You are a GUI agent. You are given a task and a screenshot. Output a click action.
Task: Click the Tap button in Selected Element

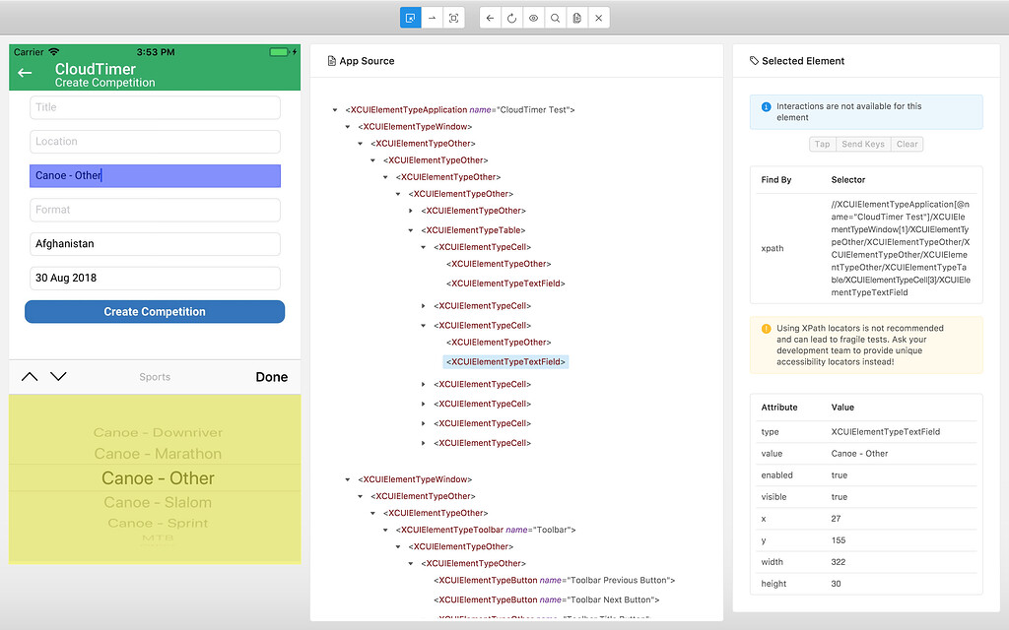click(823, 144)
